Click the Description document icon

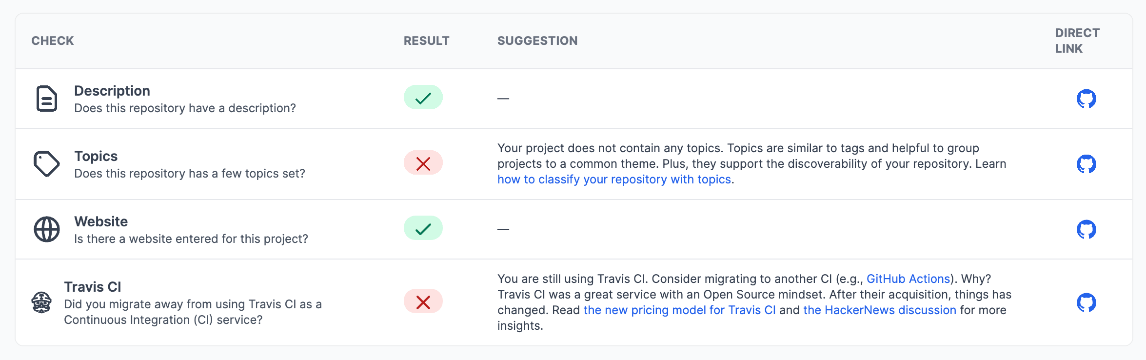tap(46, 99)
